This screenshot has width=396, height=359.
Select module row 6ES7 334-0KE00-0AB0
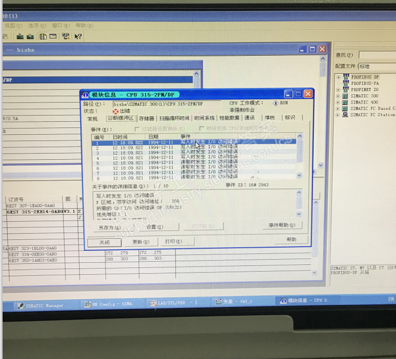tap(33, 254)
